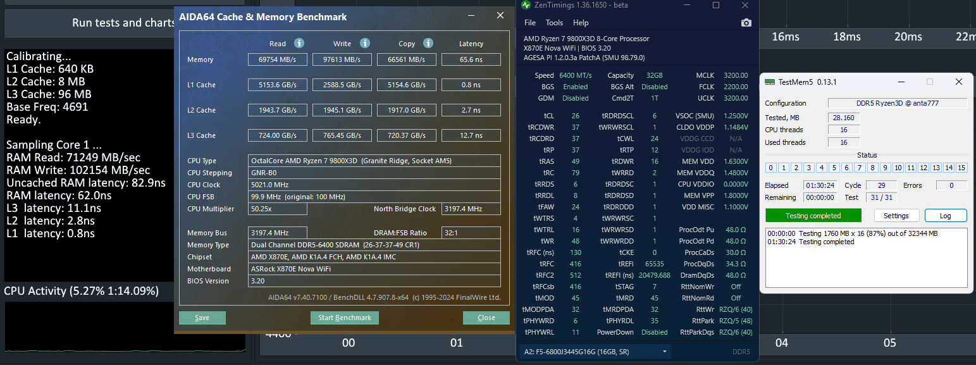This screenshot has width=976, height=365.
Task: Click the info icon next to Read
Action: (299, 43)
